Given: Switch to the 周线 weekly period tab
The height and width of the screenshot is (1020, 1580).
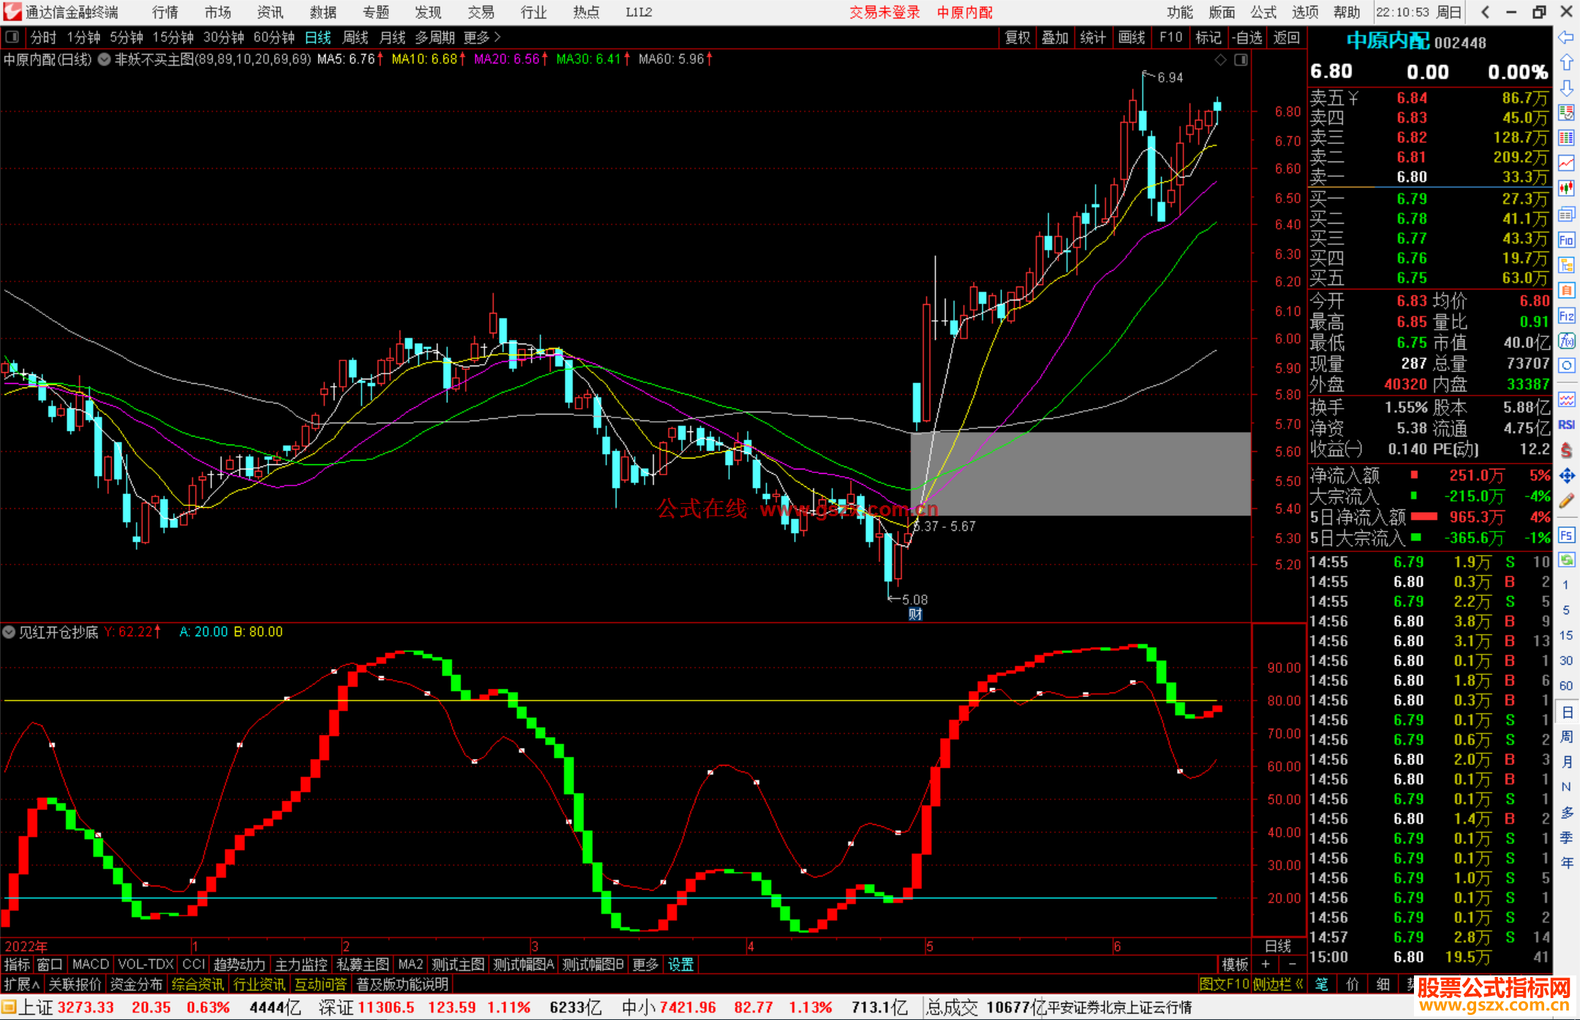Looking at the screenshot, I should coord(355,37).
